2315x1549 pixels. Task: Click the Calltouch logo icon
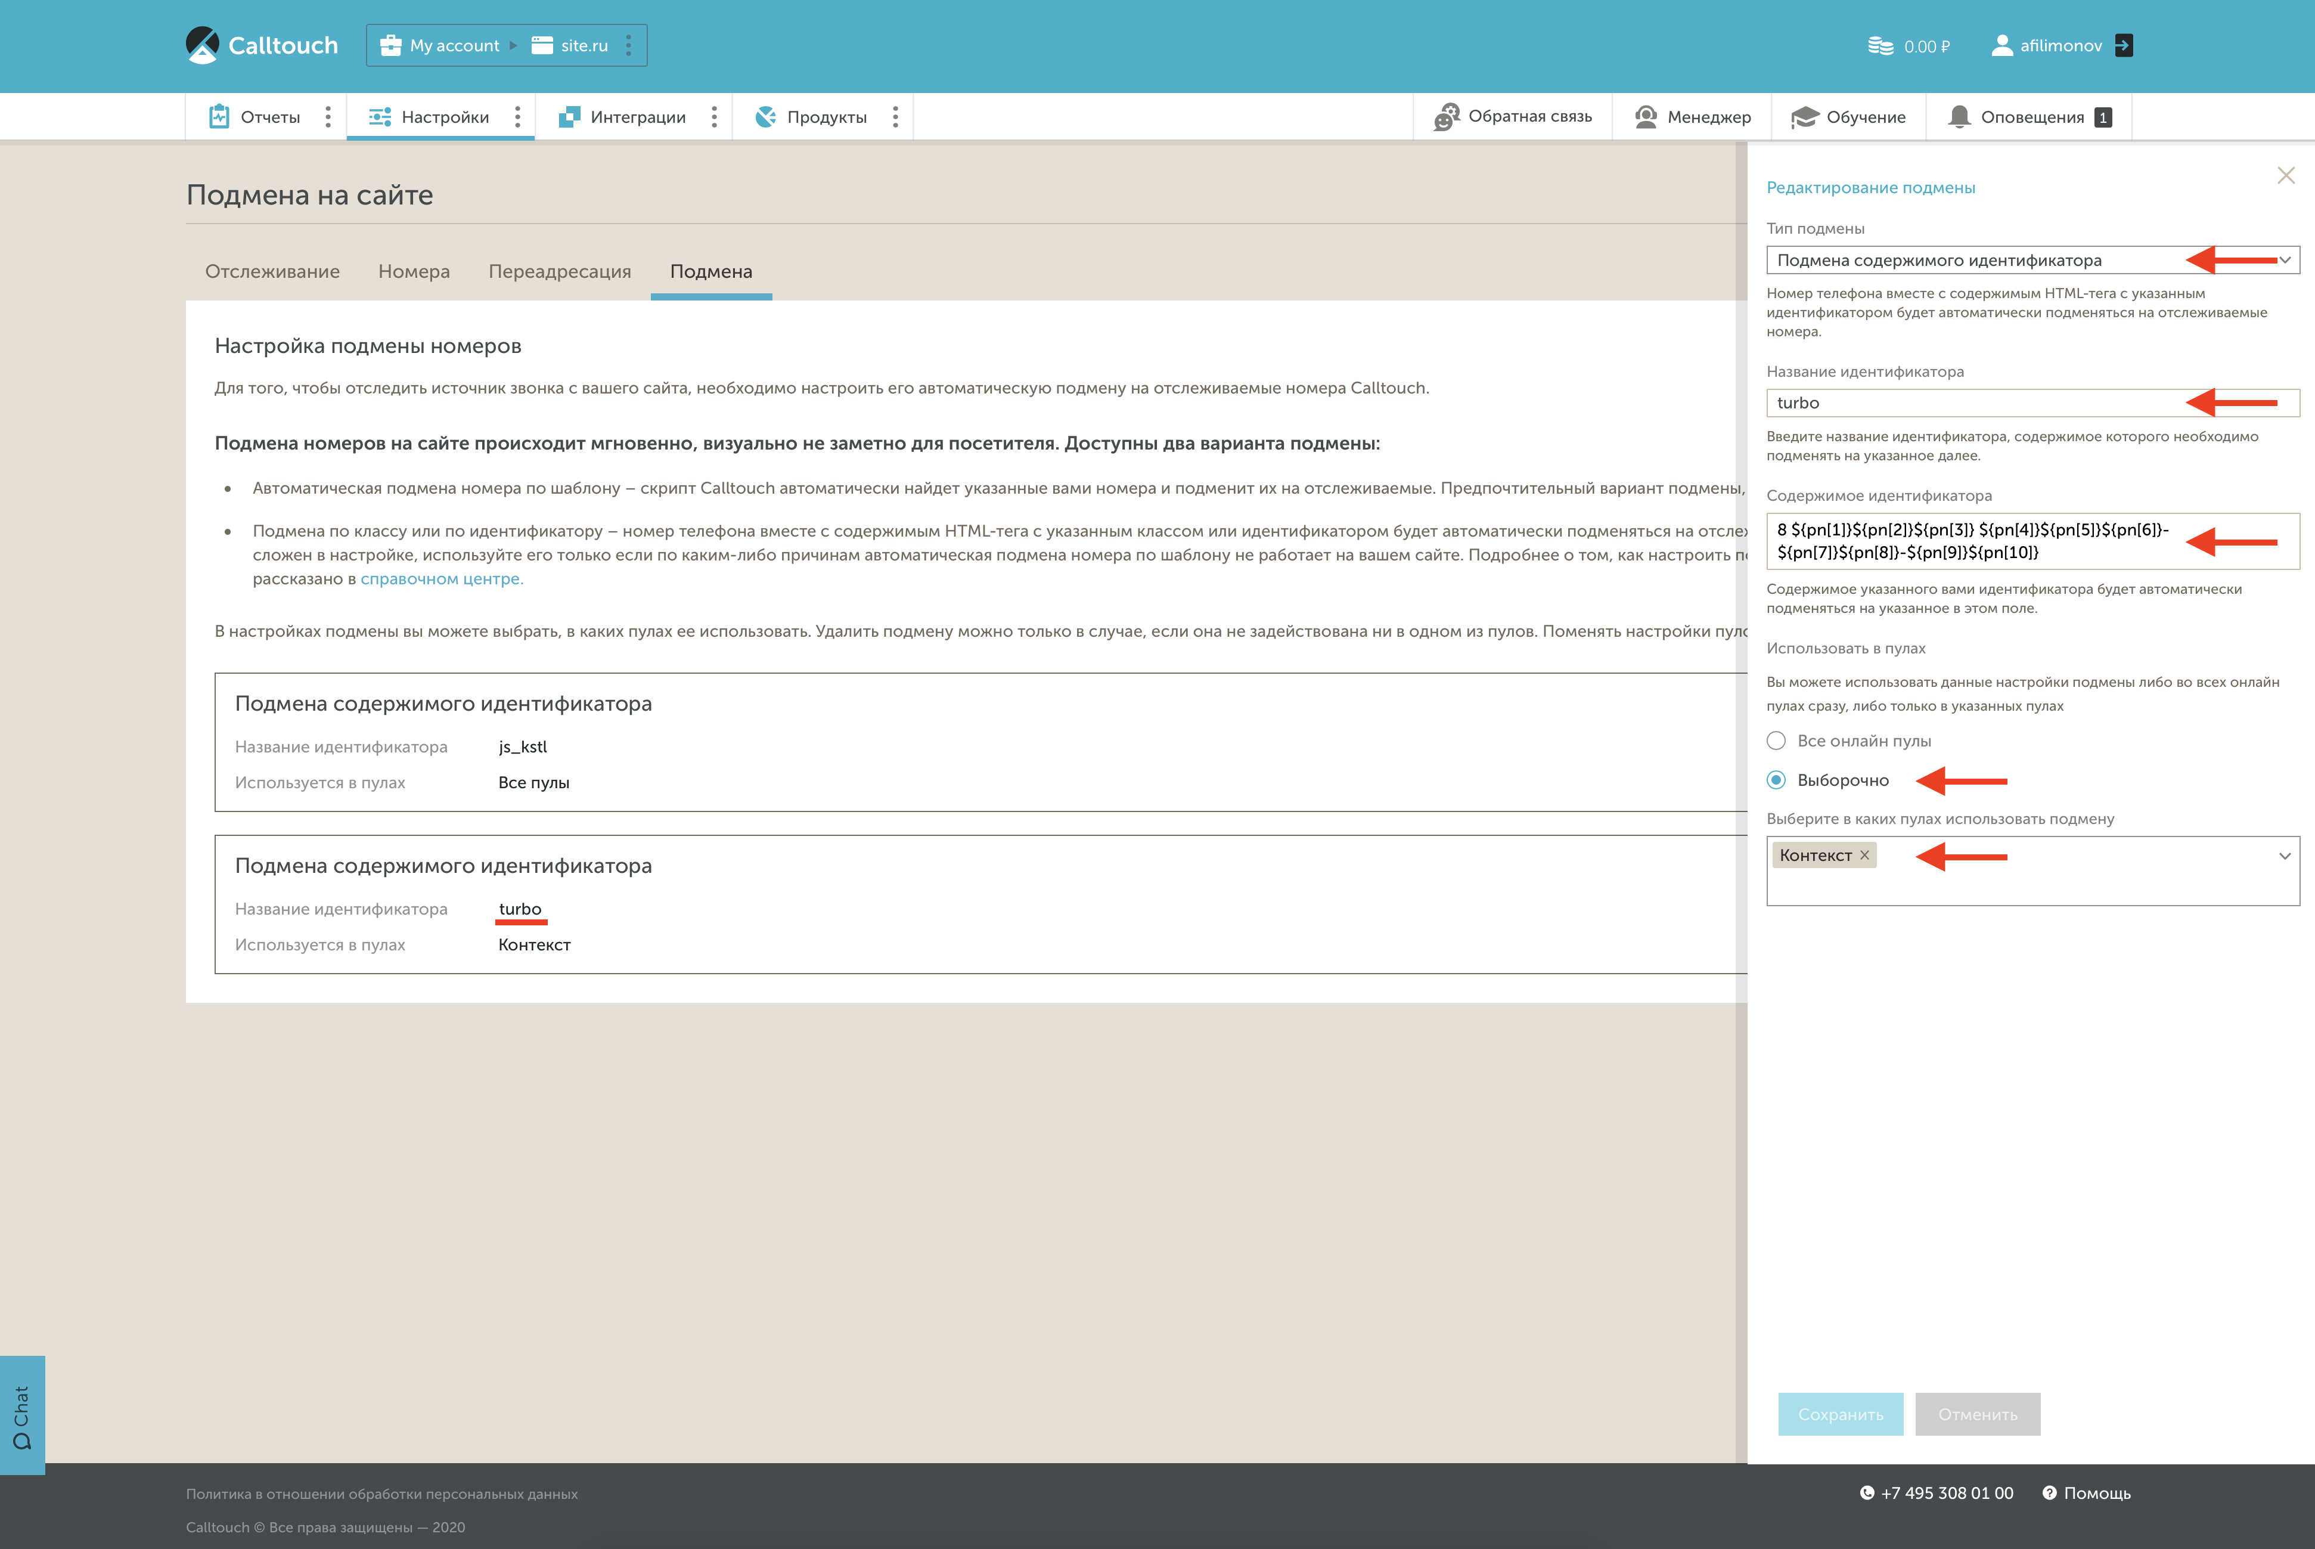pos(203,45)
